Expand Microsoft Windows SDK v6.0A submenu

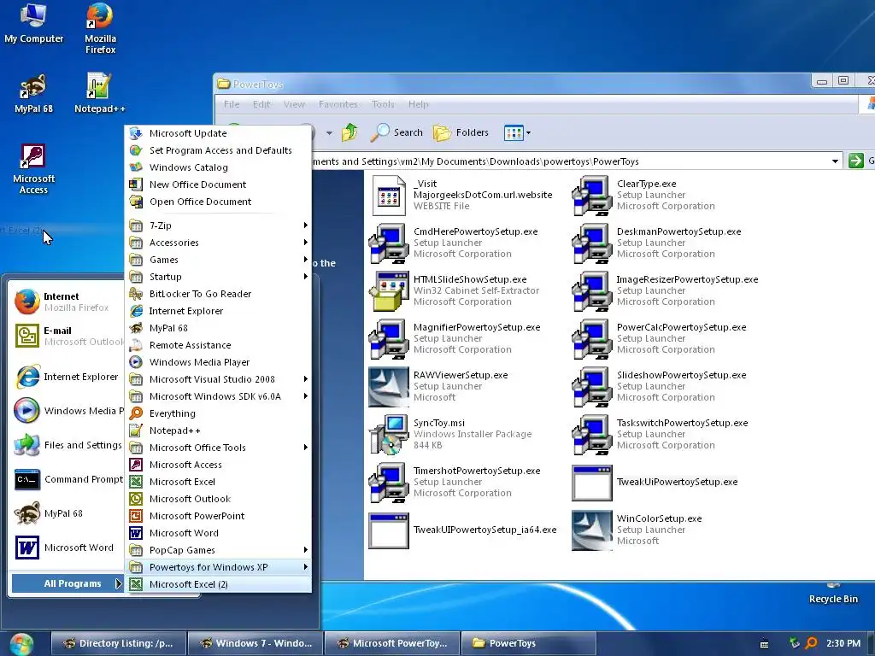click(x=218, y=396)
